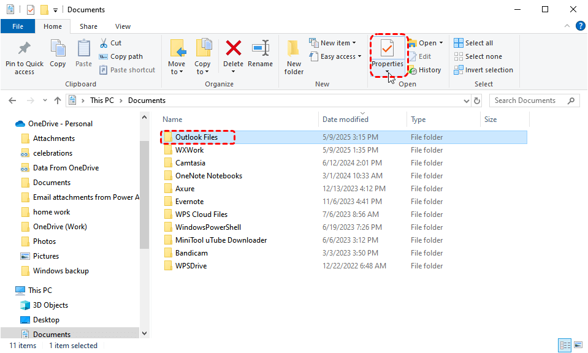Open the File menu tab
Image resolution: width=588 pixels, height=353 pixels.
[x=18, y=26]
